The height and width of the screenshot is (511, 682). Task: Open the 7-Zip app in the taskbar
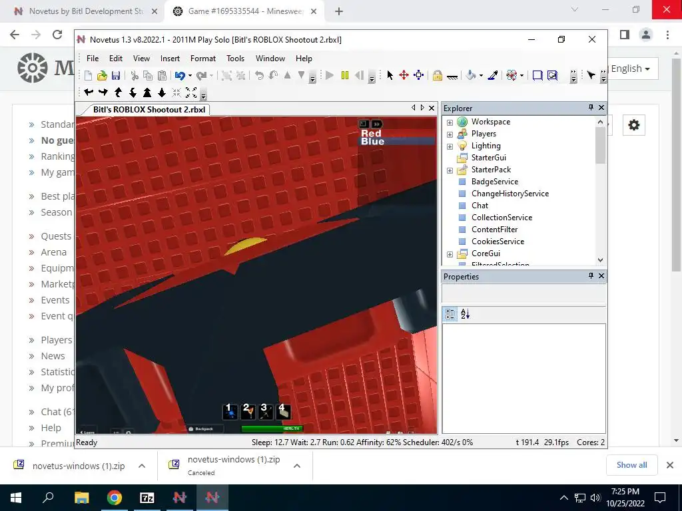147,498
